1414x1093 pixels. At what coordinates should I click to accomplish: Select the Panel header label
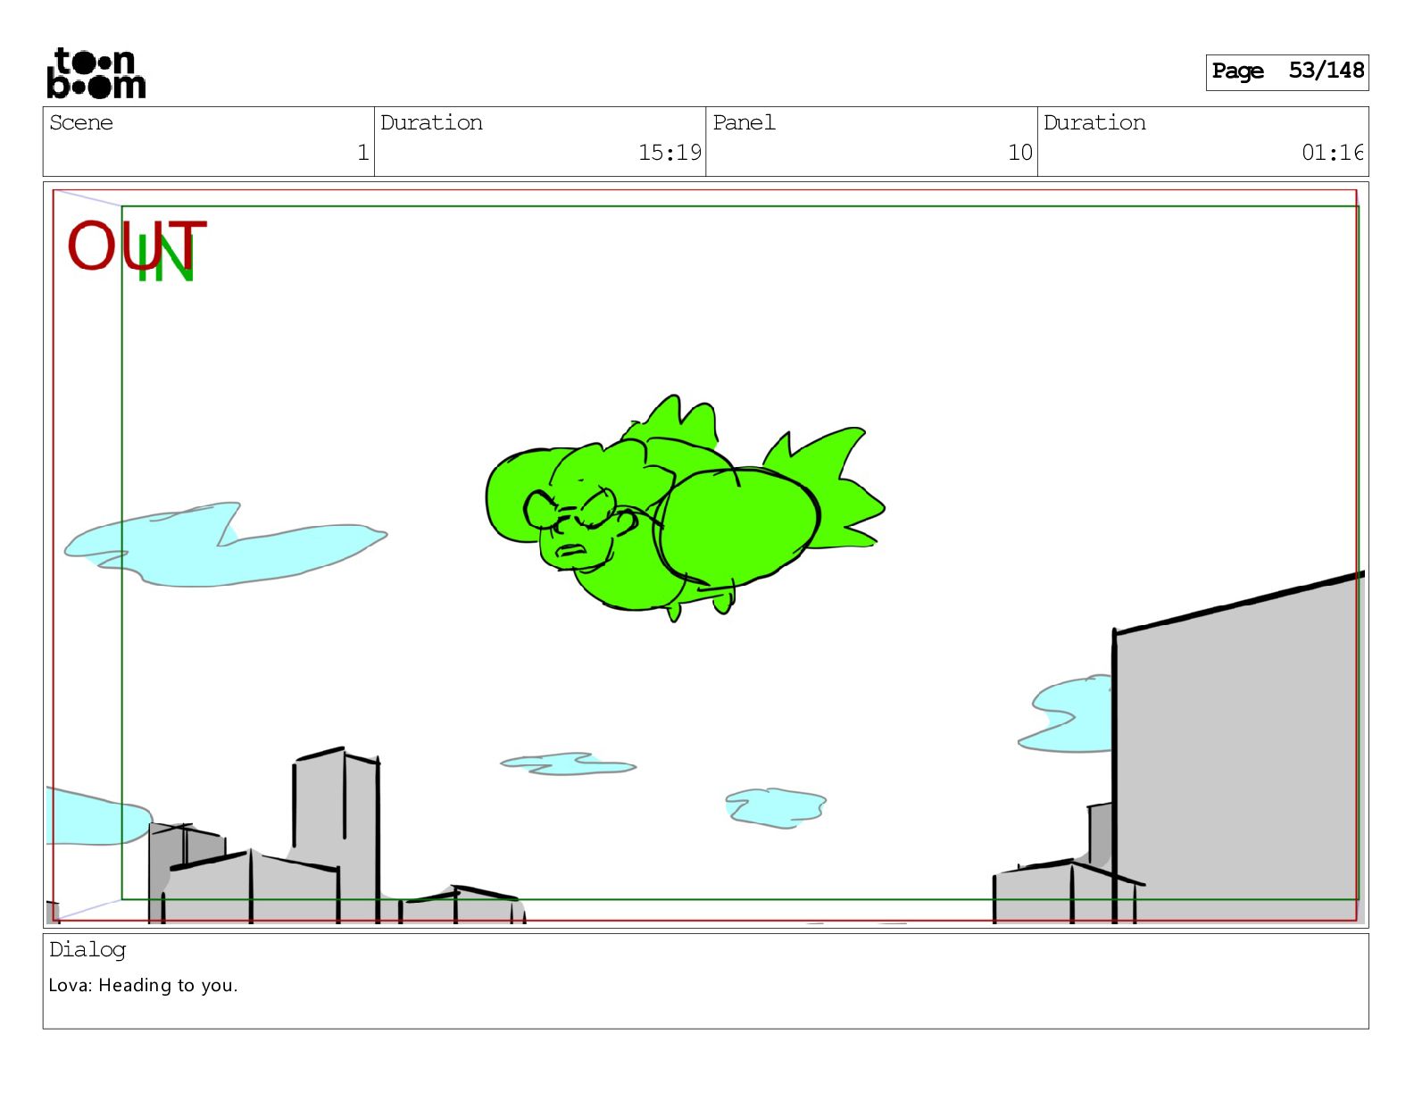tap(744, 123)
